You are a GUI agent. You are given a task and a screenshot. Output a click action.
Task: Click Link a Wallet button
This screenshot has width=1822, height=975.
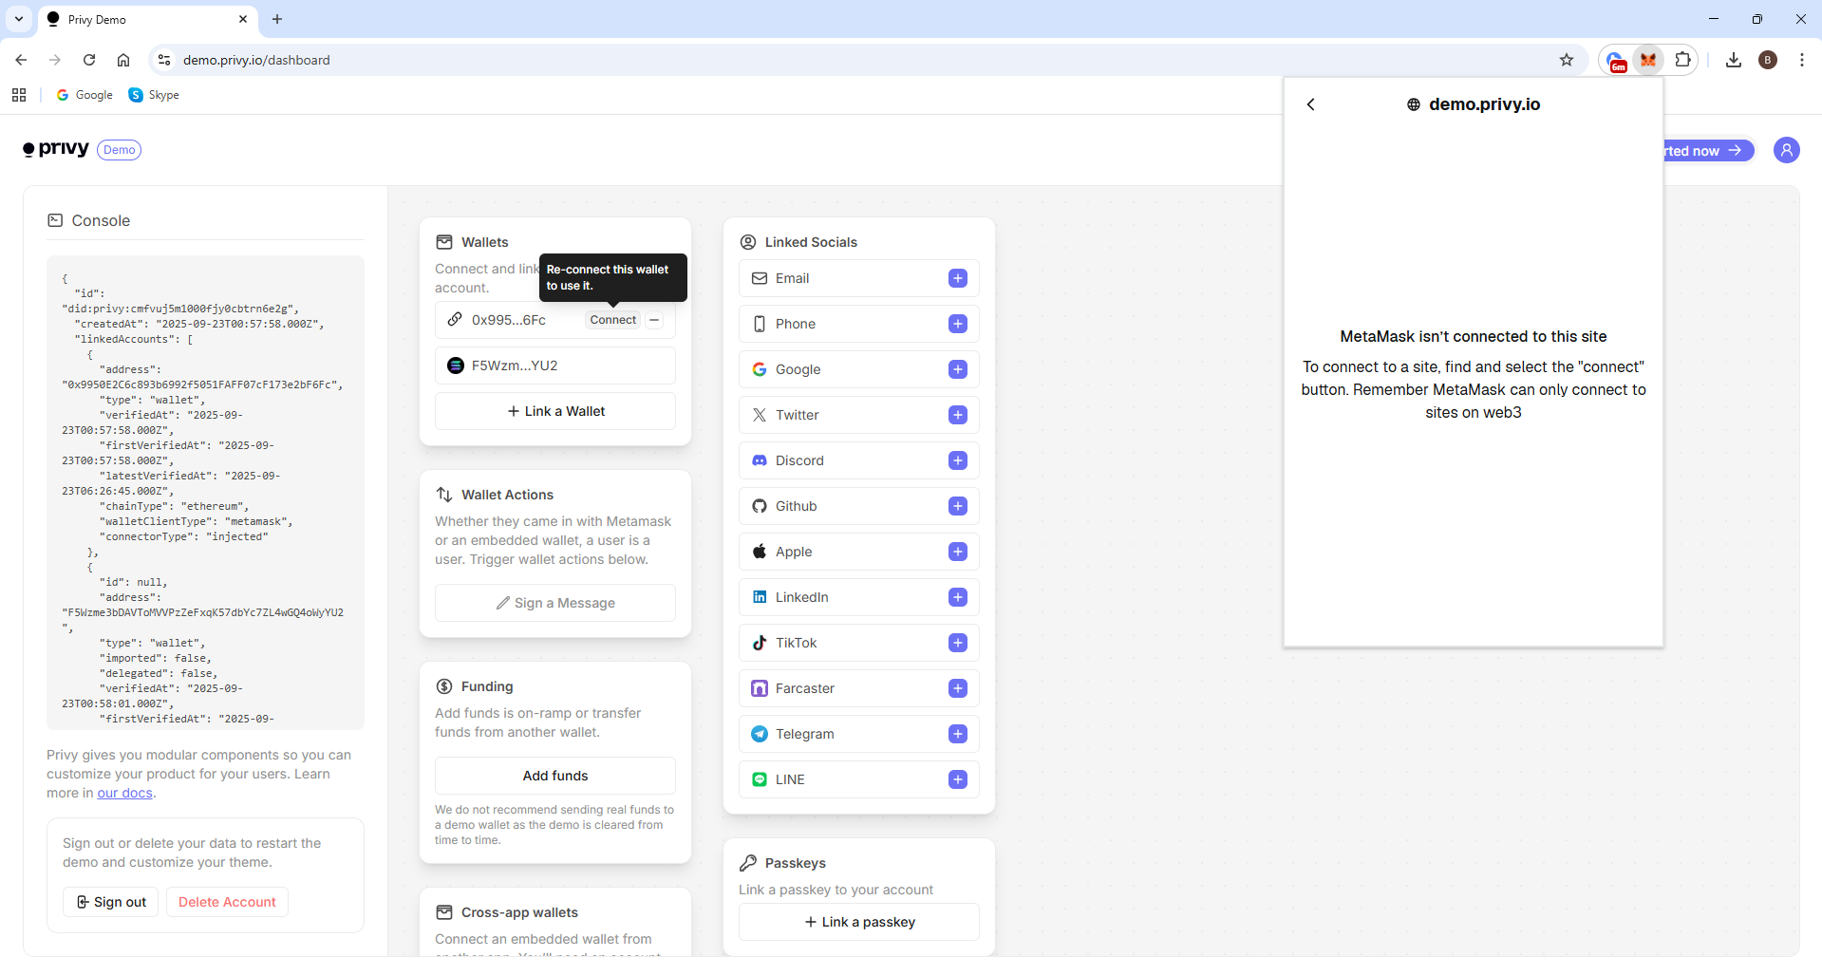[x=555, y=411]
